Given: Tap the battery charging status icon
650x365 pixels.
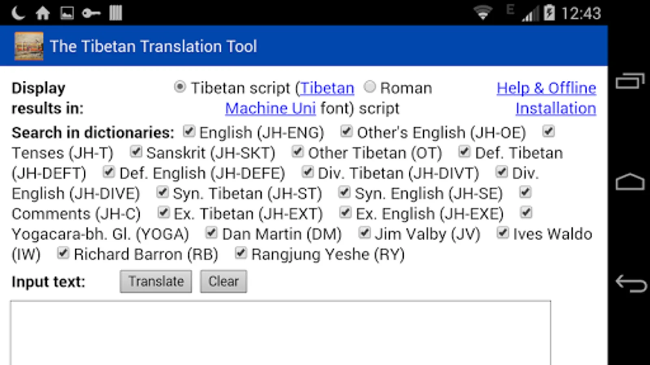Looking at the screenshot, I should coord(549,13).
